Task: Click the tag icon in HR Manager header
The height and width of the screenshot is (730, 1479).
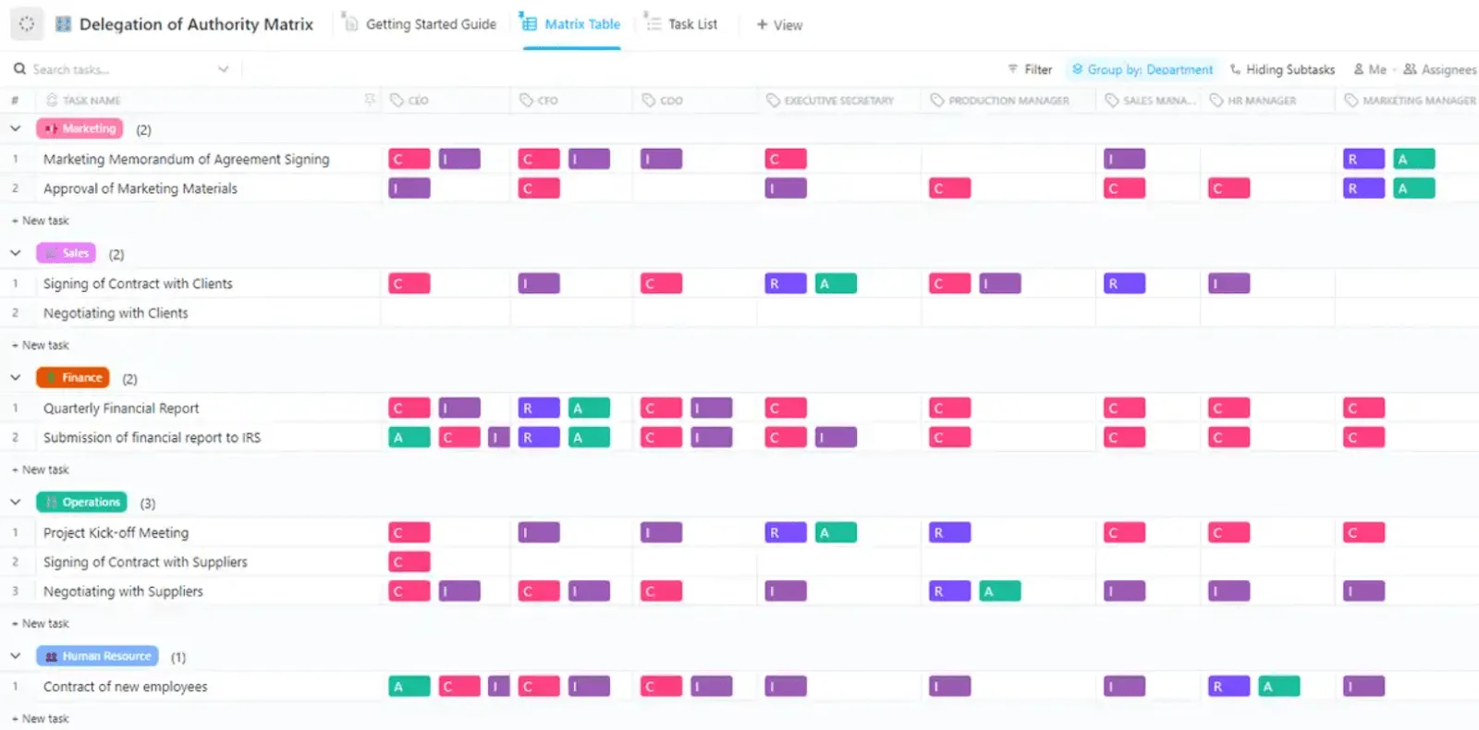Action: pos(1216,100)
